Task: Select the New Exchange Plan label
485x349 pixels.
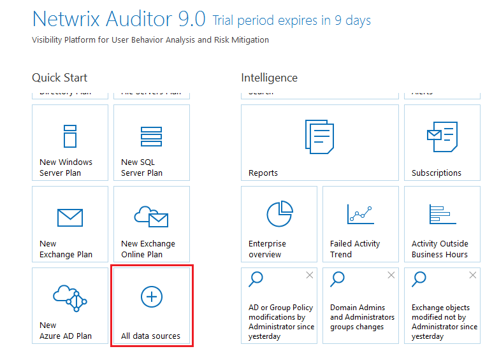Action: coord(66,249)
